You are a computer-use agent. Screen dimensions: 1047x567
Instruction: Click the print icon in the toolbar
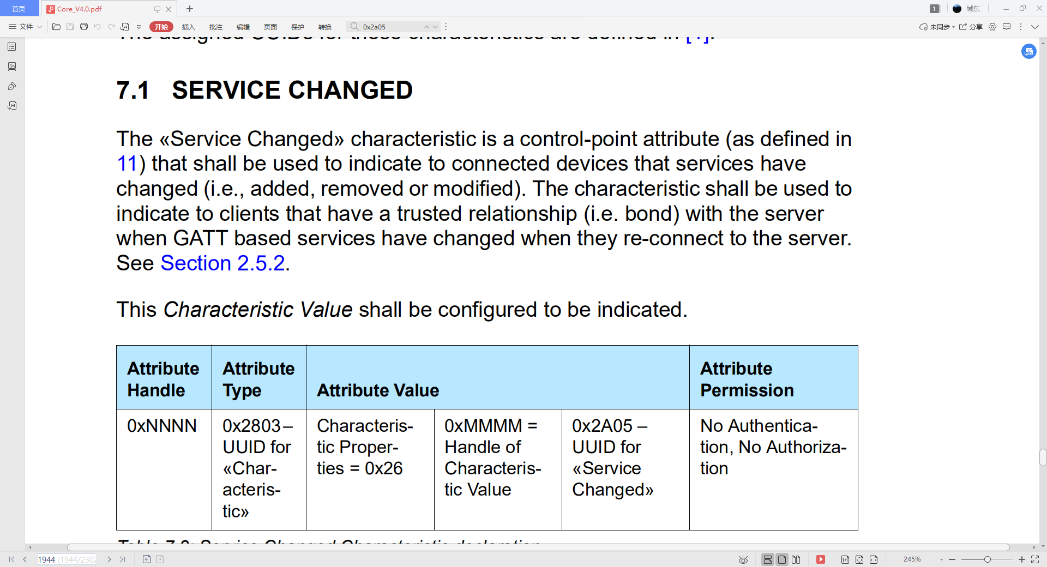[84, 26]
